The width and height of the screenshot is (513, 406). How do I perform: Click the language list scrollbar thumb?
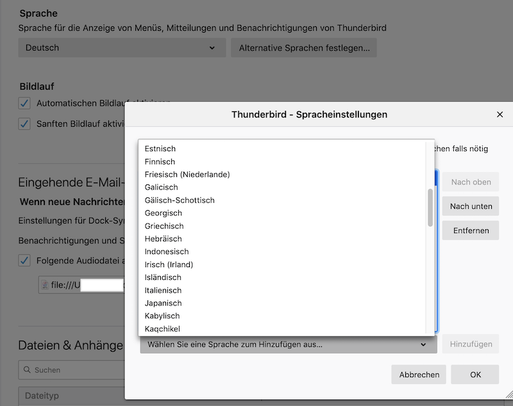[x=430, y=207]
